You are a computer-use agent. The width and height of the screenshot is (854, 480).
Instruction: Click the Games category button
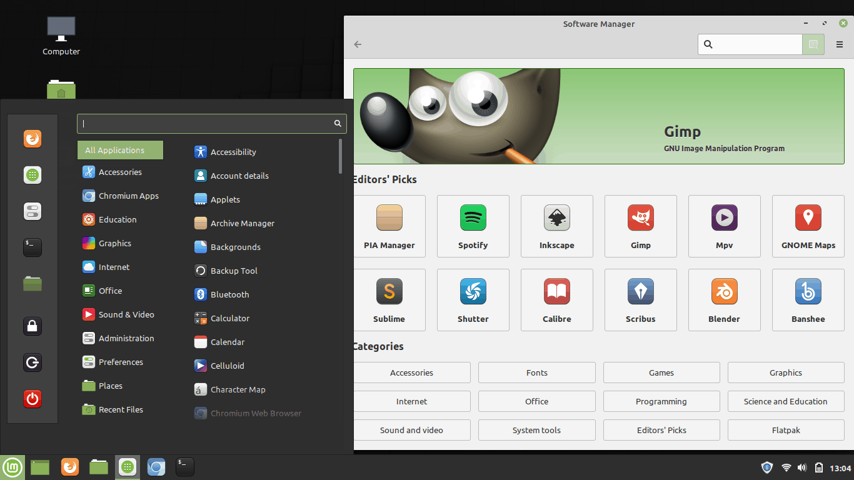pyautogui.click(x=661, y=372)
